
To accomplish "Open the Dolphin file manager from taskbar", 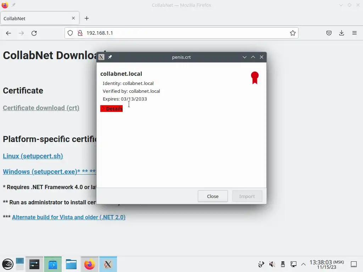I will pos(71,264).
